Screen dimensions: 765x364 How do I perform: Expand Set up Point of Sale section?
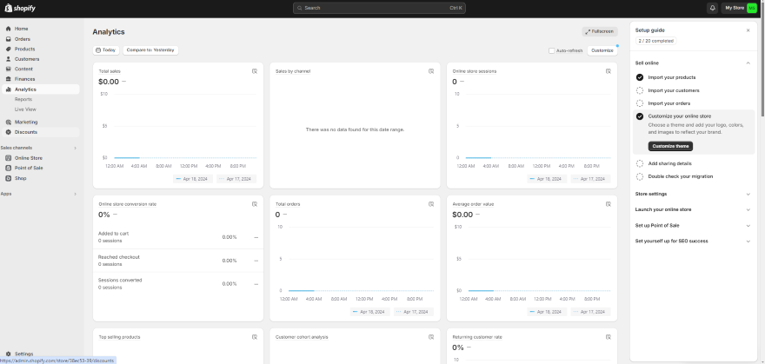click(748, 226)
